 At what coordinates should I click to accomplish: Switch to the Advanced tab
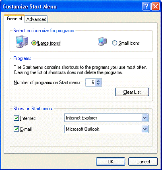[x=36, y=19]
